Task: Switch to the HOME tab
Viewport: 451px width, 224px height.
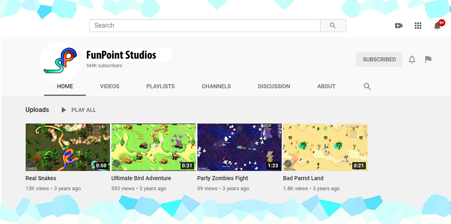Action: [65, 86]
